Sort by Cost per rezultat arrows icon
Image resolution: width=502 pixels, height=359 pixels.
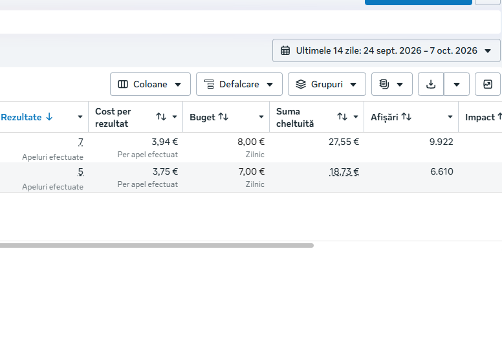coord(161,117)
